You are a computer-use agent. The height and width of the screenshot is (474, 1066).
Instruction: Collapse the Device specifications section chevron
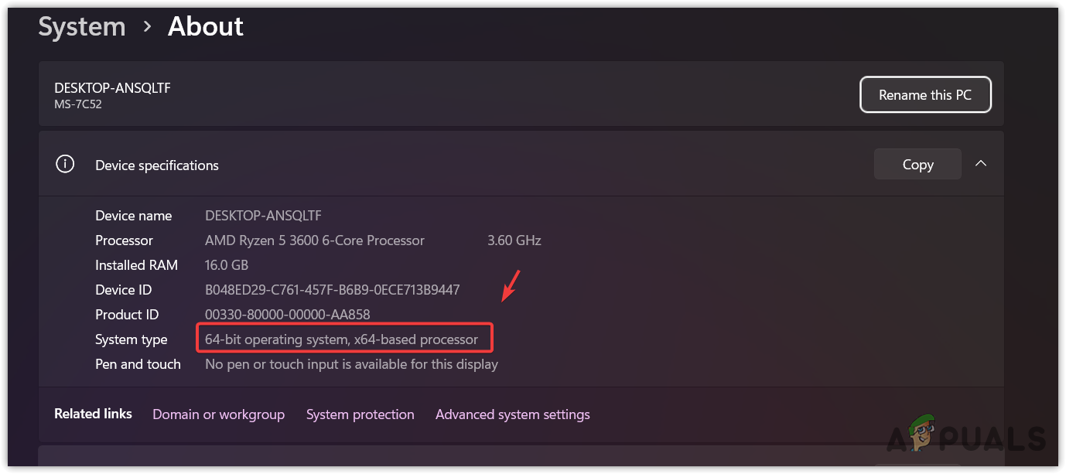(981, 164)
